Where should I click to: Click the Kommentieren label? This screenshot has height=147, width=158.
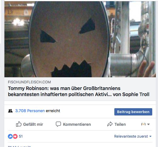click(x=77, y=124)
